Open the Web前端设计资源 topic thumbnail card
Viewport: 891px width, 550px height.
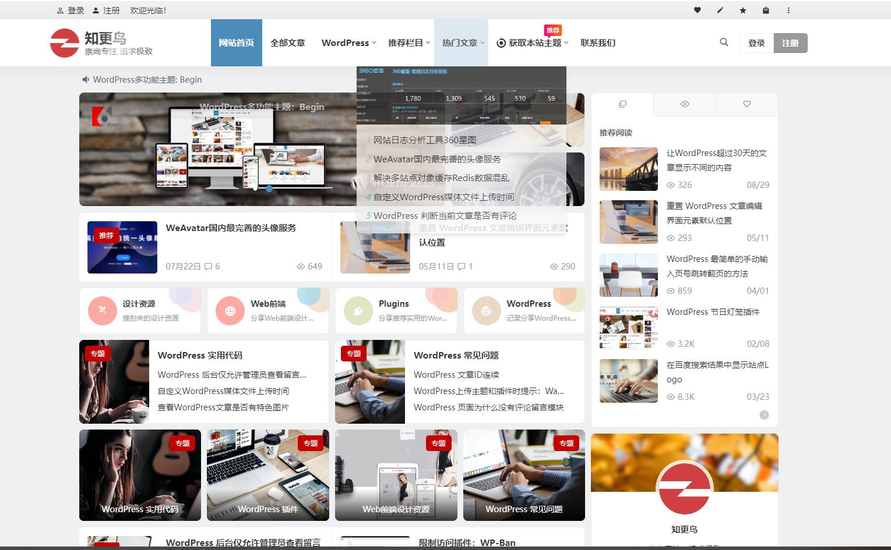point(396,476)
